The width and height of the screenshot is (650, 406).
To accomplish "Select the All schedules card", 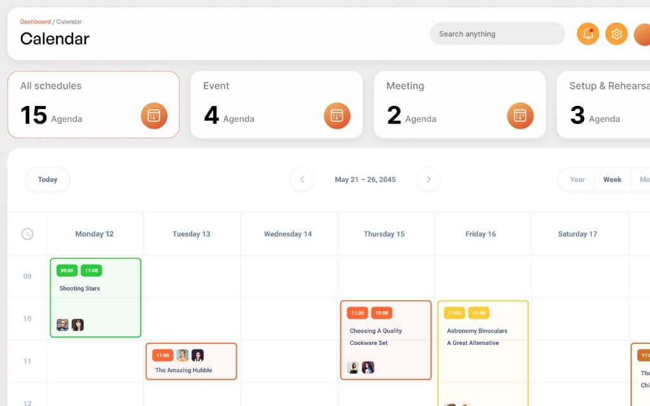I will pos(93,105).
